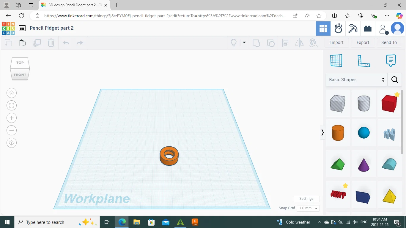Viewport: 406px width, 228px height.
Task: Go to Home view
Action: [12, 93]
